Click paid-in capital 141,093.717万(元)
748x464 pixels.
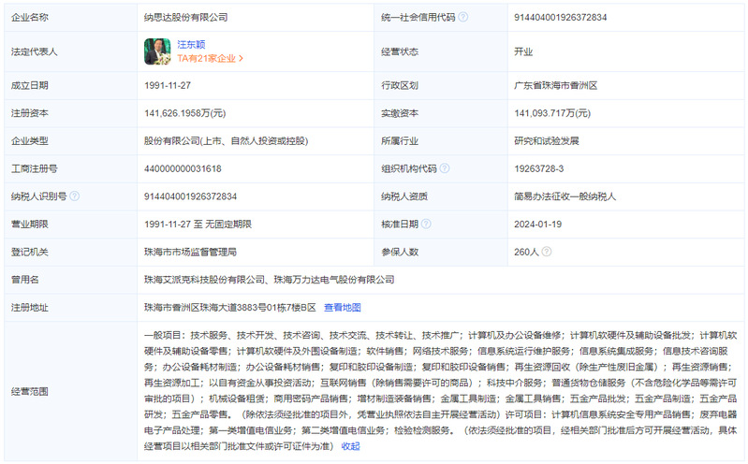(x=552, y=113)
